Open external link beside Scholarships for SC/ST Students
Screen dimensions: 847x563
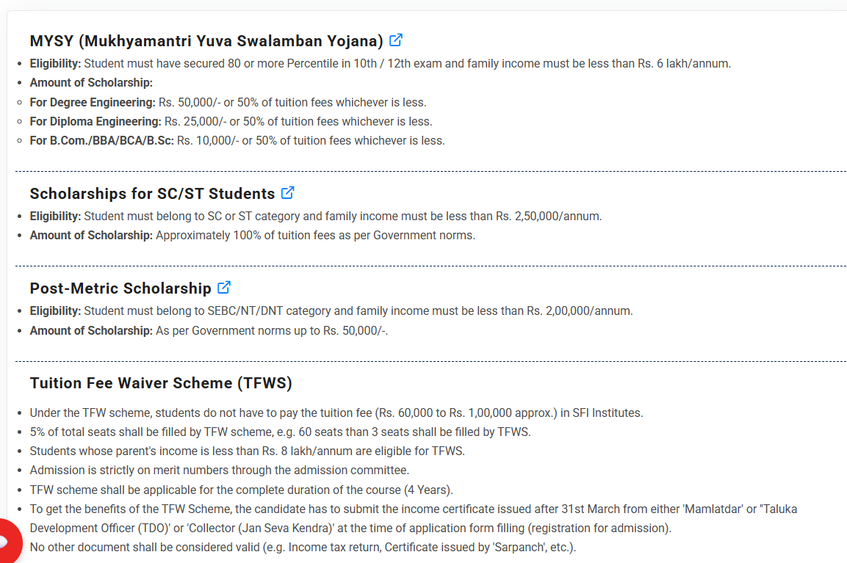(x=288, y=193)
